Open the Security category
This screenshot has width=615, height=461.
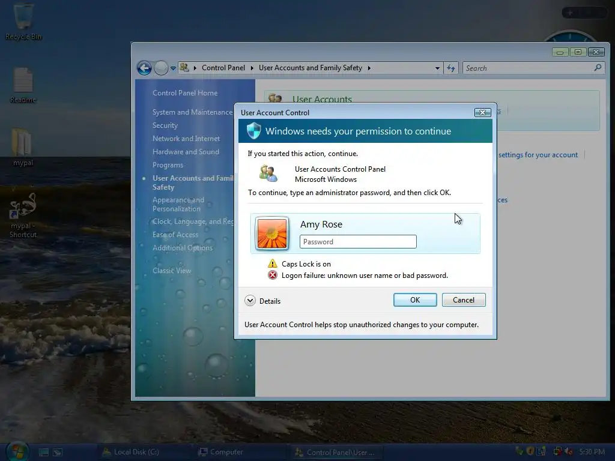(x=165, y=125)
